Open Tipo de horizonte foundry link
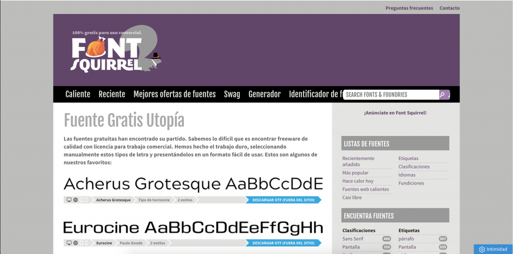This screenshot has height=254, width=513. tap(154, 200)
